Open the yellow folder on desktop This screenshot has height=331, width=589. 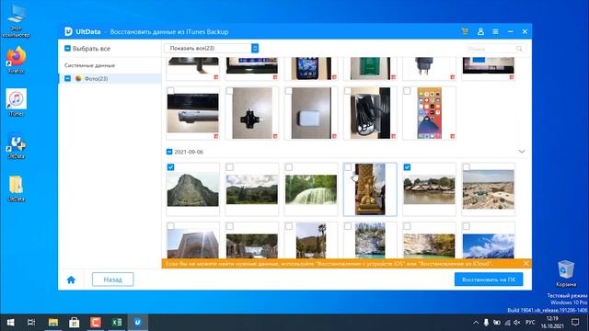pyautogui.click(x=16, y=188)
